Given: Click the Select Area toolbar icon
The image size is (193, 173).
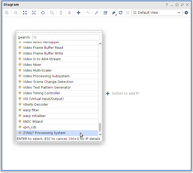Looking at the screenshot, I should pyautogui.click(x=34, y=13).
